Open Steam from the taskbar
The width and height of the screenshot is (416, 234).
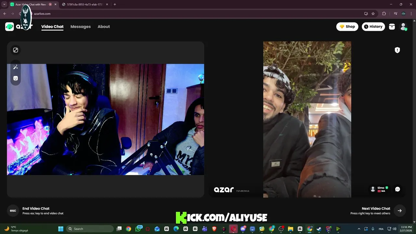(319, 229)
